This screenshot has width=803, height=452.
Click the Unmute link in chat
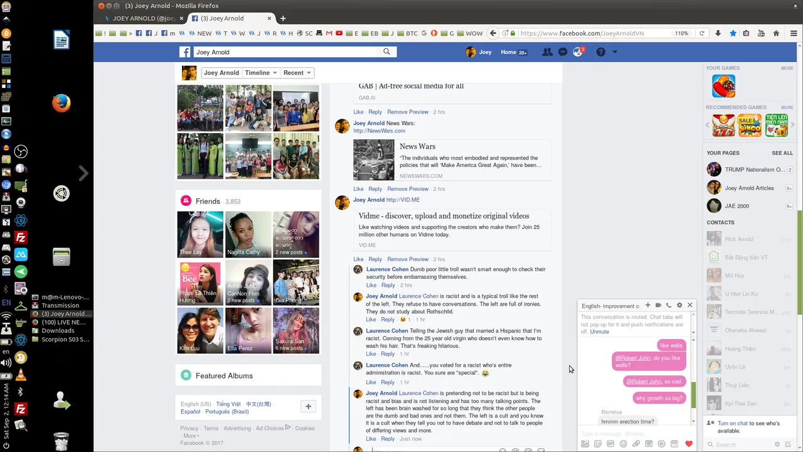(x=599, y=331)
